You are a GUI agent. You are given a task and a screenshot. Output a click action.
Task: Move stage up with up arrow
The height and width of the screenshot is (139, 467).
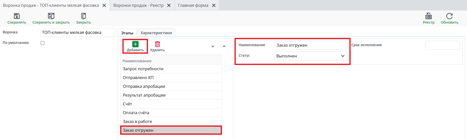pyautogui.click(x=224, y=46)
